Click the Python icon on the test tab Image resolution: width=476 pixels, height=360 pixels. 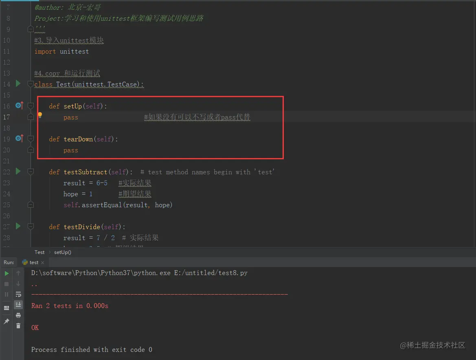point(25,262)
